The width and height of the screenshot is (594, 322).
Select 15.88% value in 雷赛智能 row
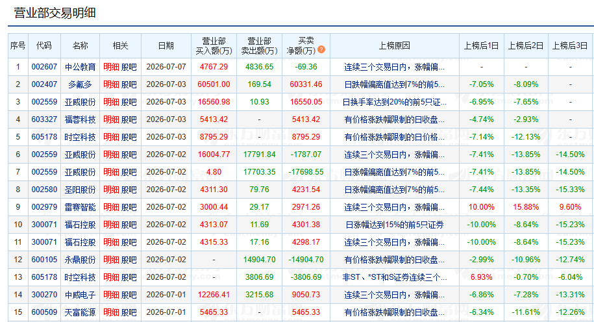pos(526,207)
